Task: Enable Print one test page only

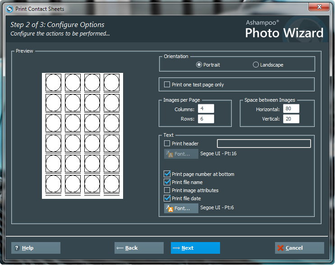Action: pos(167,85)
